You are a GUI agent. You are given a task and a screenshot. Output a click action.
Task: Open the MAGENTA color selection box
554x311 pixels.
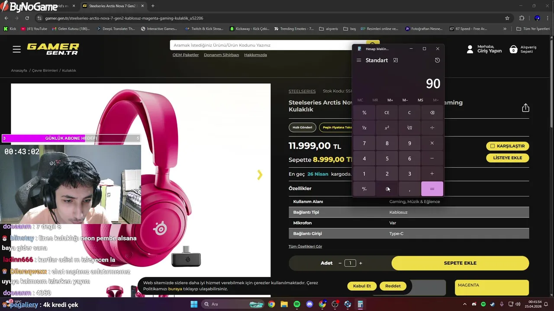tap(492, 288)
